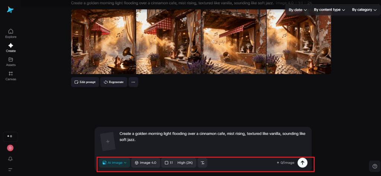Viewport: 381px width, 176px height.
Task: Expand the By date filter
Action: click(298, 10)
